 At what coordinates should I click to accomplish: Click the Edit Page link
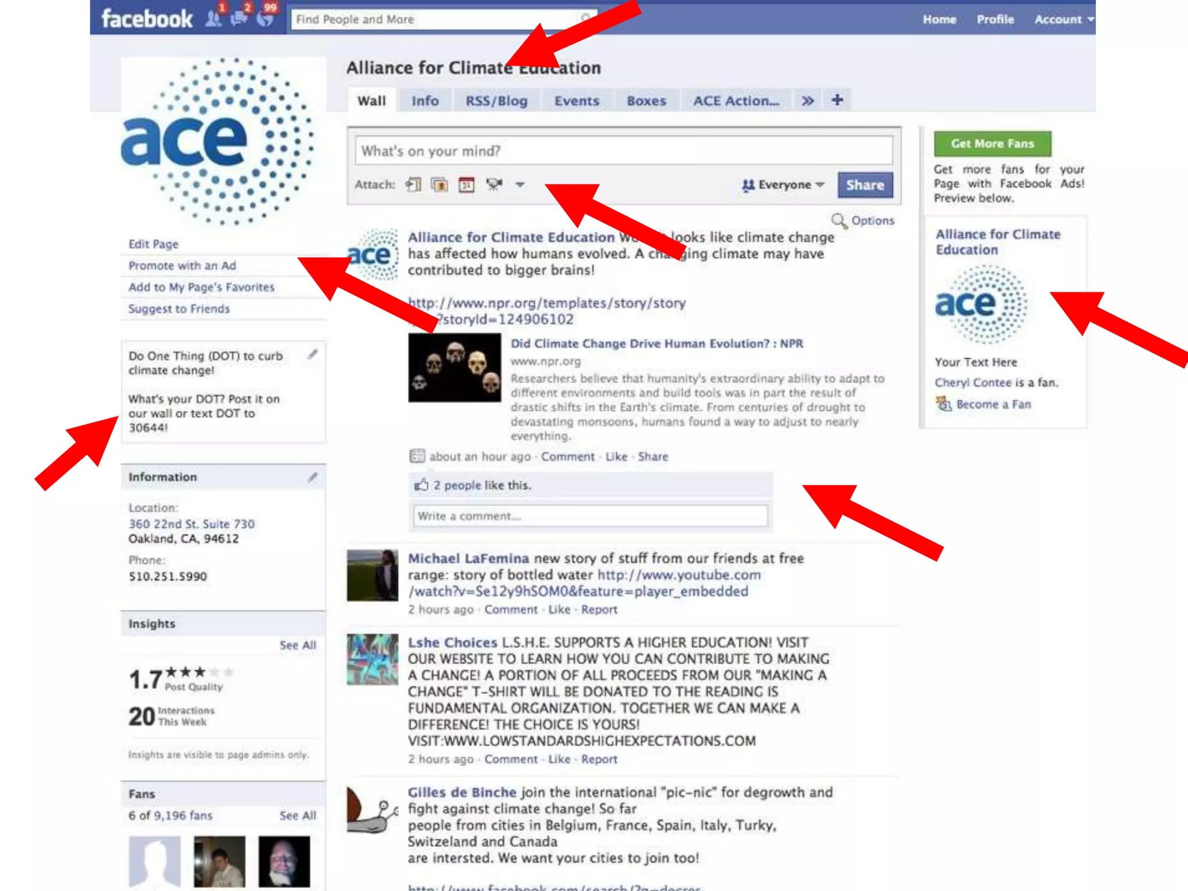[153, 244]
